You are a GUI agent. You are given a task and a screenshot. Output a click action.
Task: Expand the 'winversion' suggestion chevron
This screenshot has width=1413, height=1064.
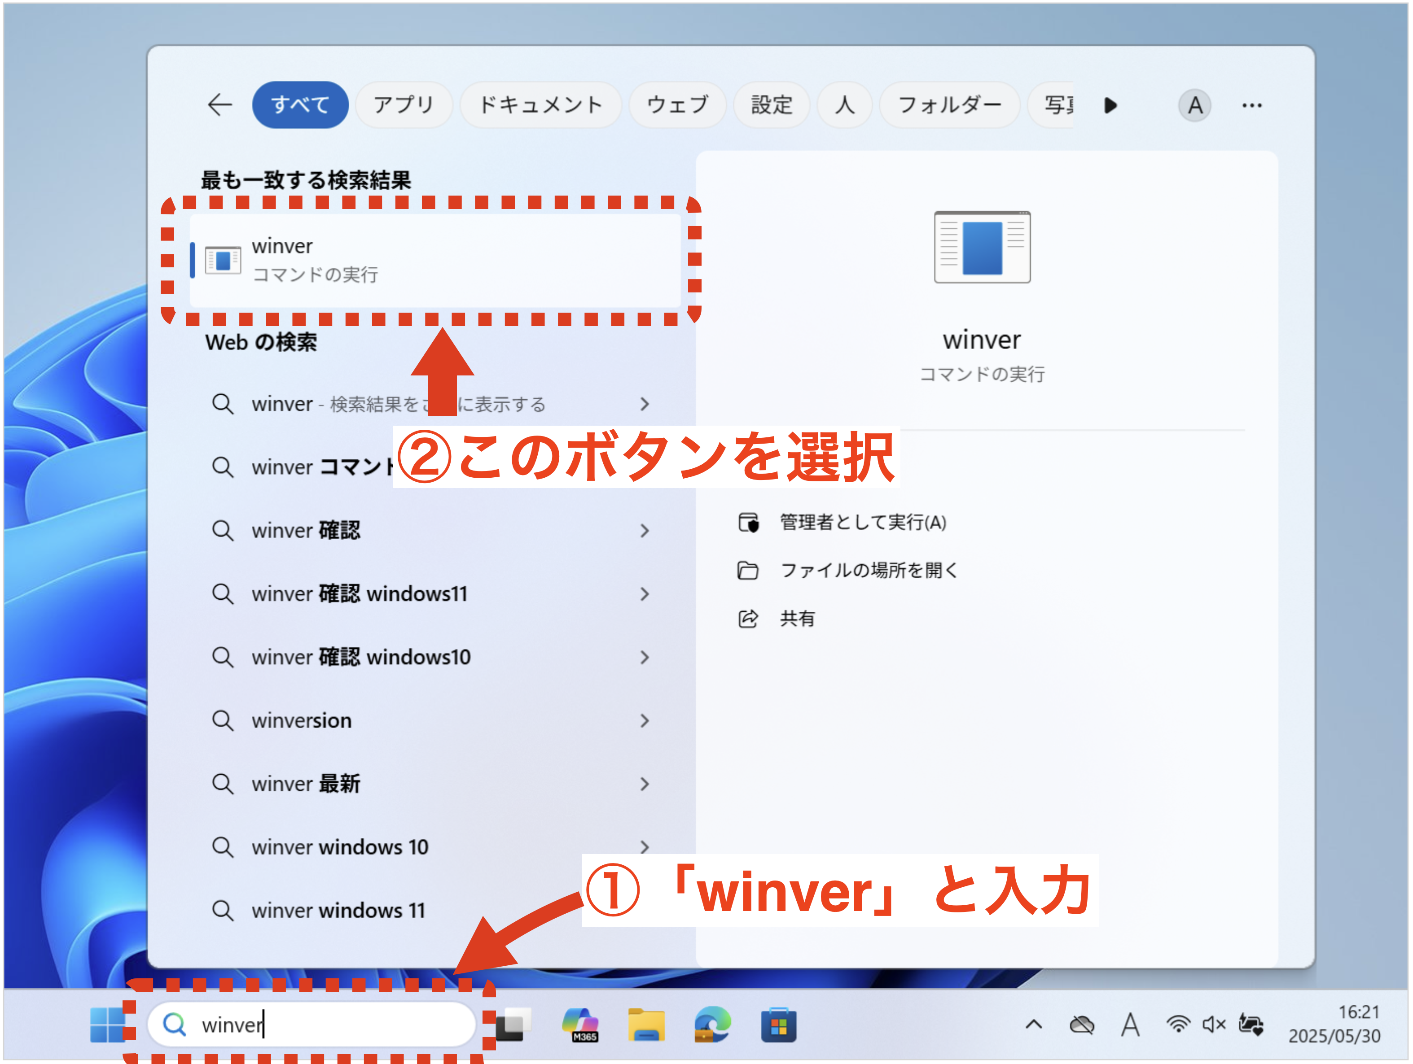click(645, 720)
